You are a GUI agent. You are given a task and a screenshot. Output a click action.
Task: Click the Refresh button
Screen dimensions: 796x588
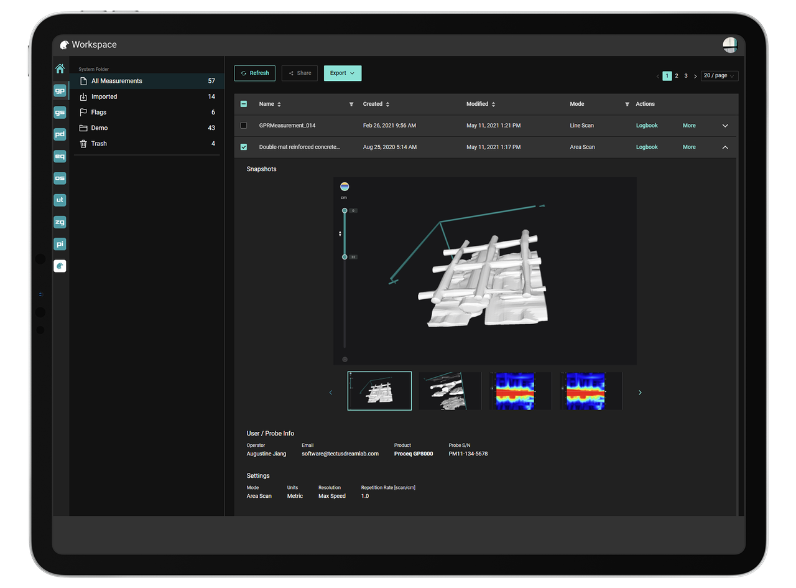255,73
